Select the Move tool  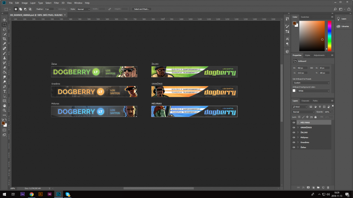click(x=4, y=20)
